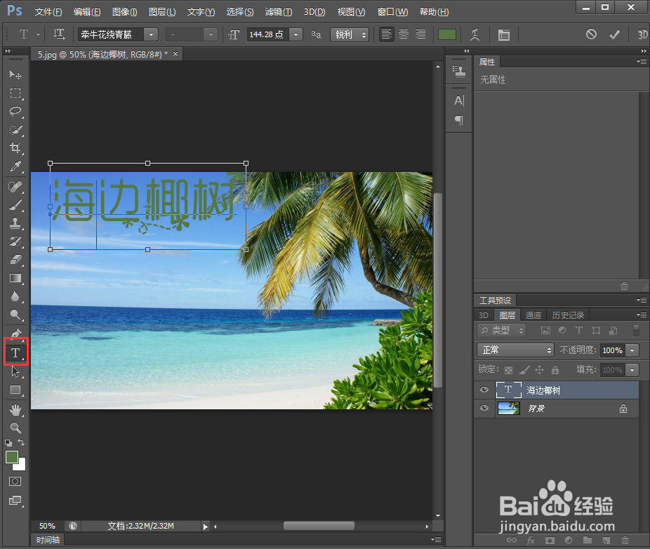Open the 滤镜 menu

(x=277, y=11)
